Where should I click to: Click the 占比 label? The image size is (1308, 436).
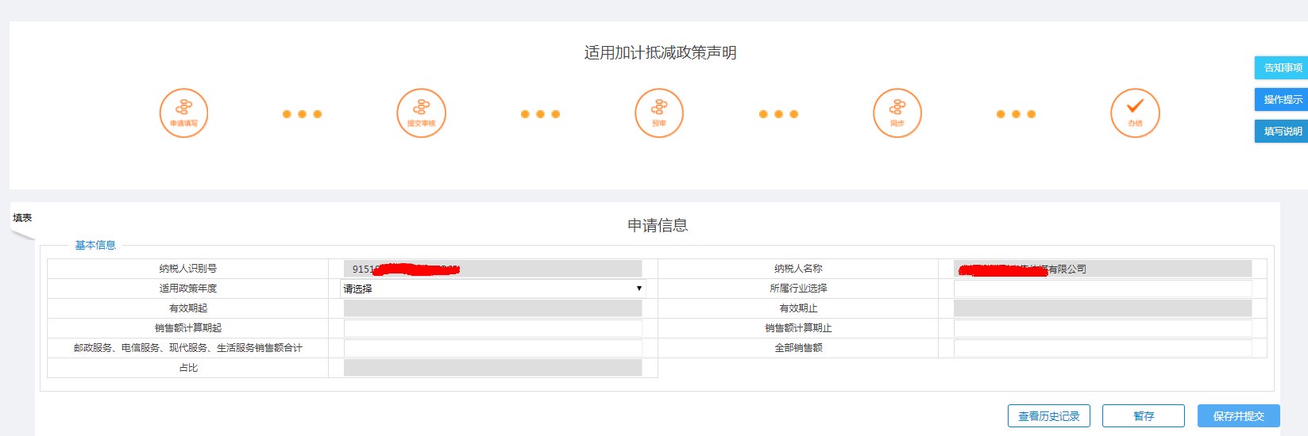tap(188, 368)
